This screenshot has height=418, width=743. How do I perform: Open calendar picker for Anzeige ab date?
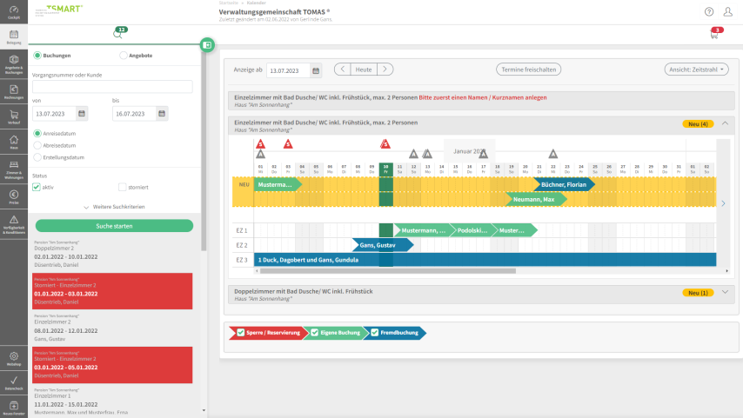click(316, 70)
